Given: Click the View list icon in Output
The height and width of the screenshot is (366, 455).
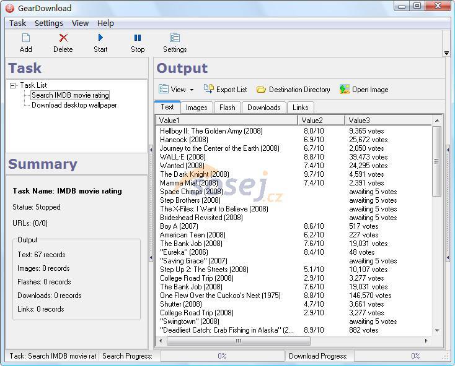Looking at the screenshot, I should click(164, 89).
